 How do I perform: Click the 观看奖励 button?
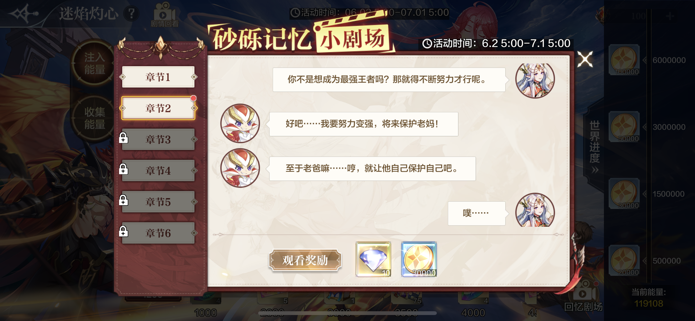tap(305, 260)
